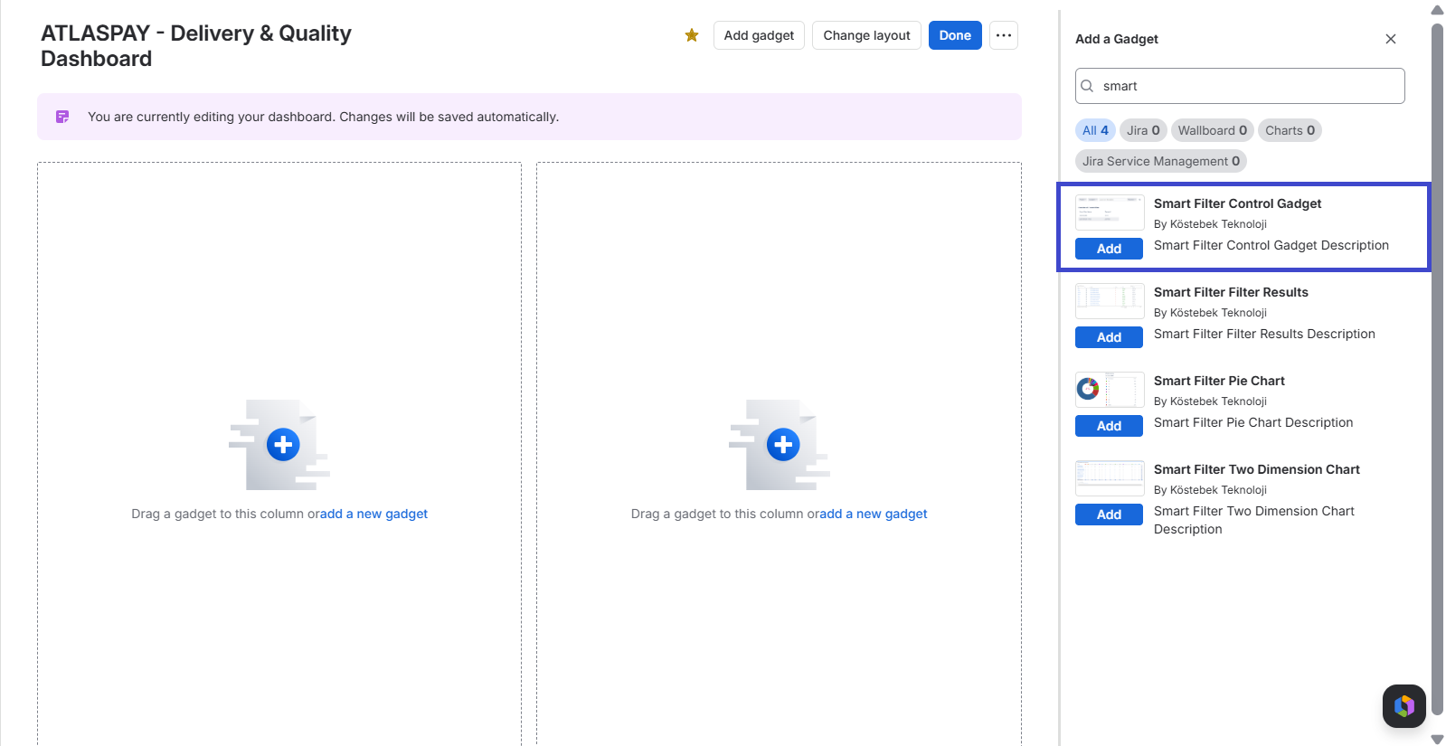Open the floating assistant widget icon
The image size is (1446, 746).
tap(1404, 706)
